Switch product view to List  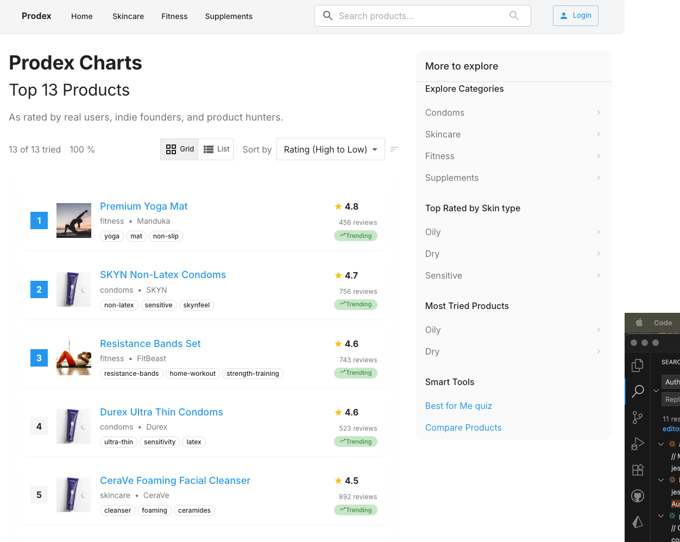(216, 149)
